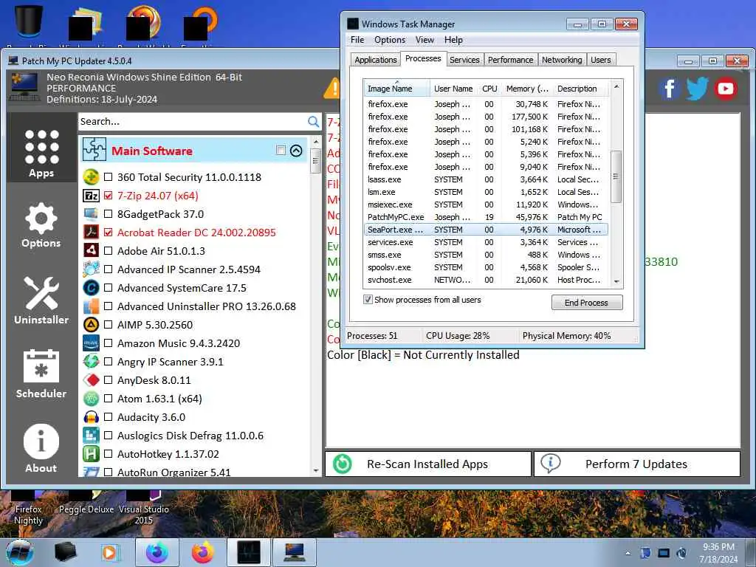The width and height of the screenshot is (756, 567).
Task: Open Options gear in Patch My PC sidebar
Action: point(41,224)
